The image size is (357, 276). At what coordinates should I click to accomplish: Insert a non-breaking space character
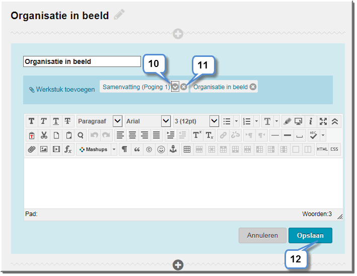click(300, 135)
